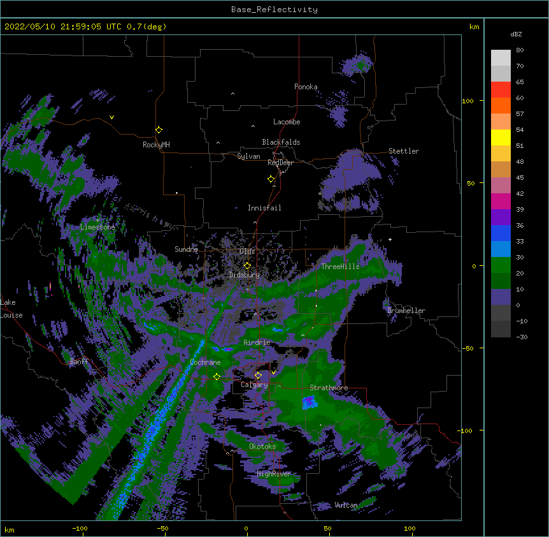Click the white plus marker north of Drumheller
549x537 pixels.
pos(390,239)
